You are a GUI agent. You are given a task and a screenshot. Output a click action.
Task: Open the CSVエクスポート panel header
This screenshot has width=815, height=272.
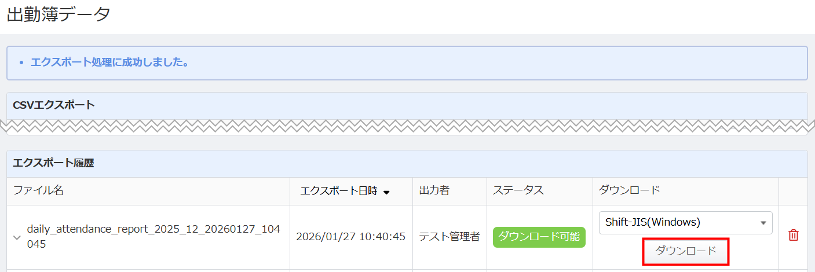tap(54, 105)
